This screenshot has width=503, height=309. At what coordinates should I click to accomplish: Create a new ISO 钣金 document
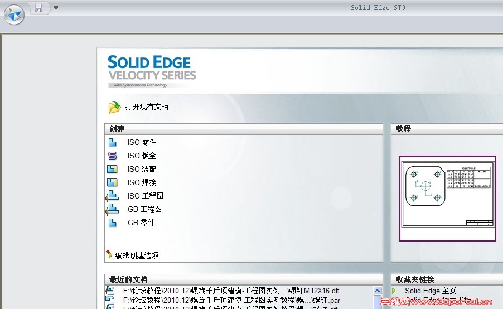[142, 156]
